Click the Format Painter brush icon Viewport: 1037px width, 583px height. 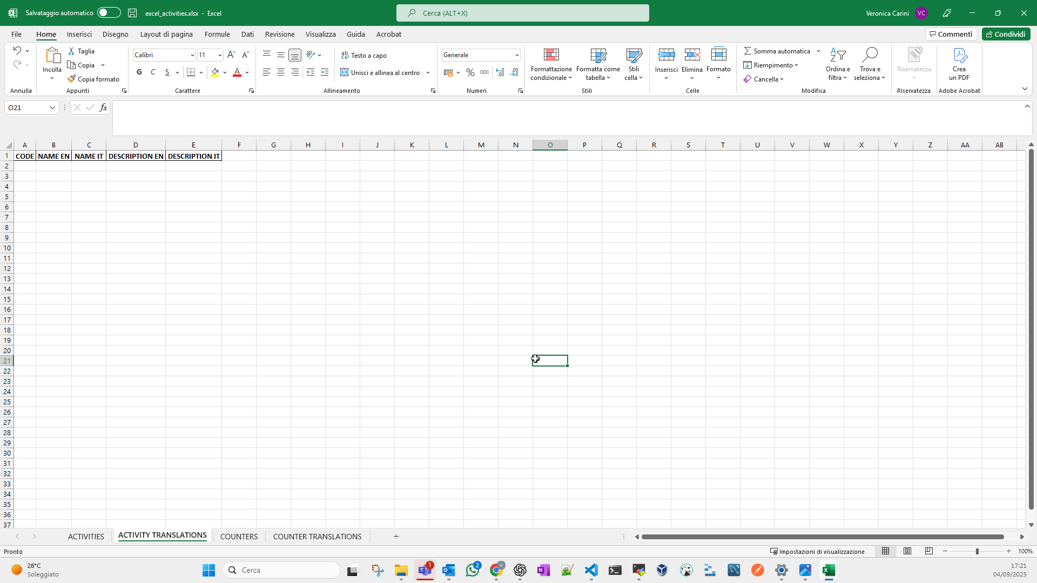click(x=71, y=79)
